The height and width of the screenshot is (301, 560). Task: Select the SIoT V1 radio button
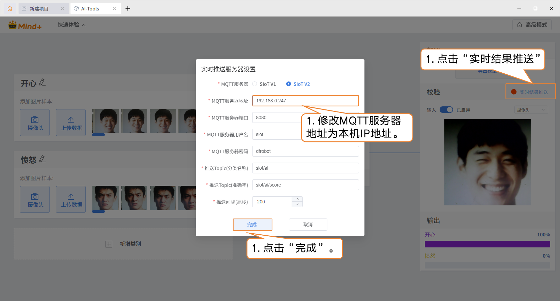[x=255, y=84]
